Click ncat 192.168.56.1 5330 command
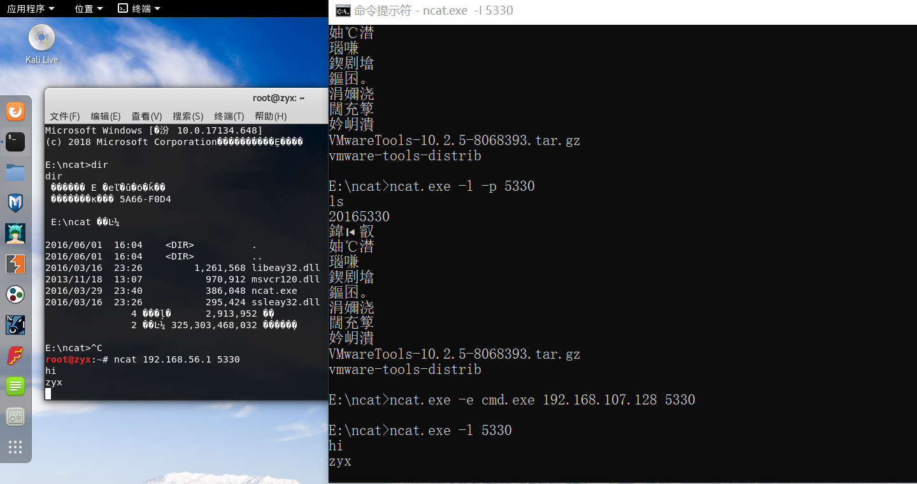 (x=177, y=359)
